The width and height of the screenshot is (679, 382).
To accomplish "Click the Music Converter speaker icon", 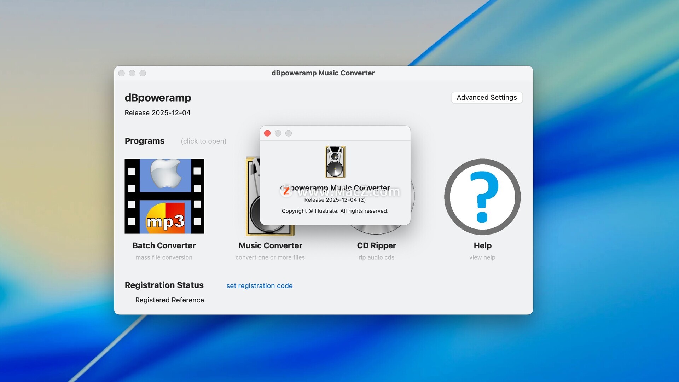I will 253,205.
